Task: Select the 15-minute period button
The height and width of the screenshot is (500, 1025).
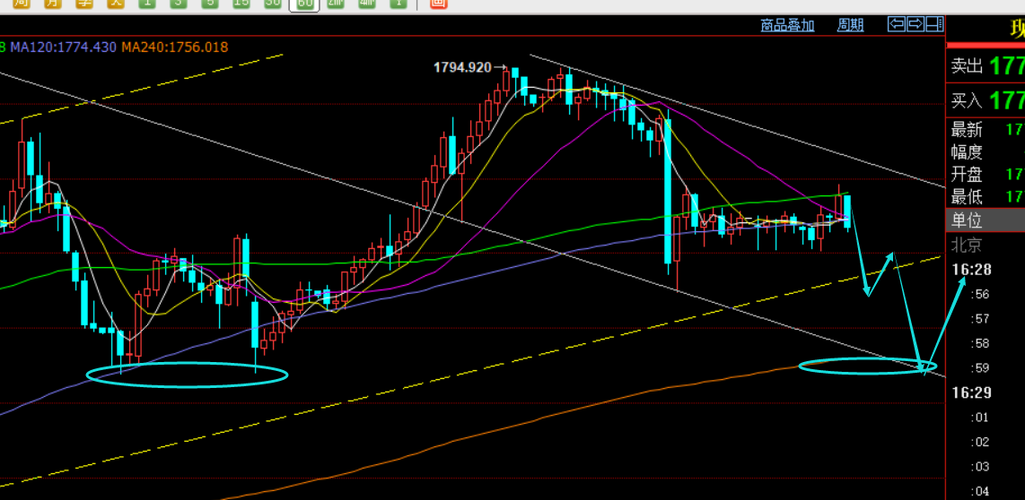Action: (241, 4)
